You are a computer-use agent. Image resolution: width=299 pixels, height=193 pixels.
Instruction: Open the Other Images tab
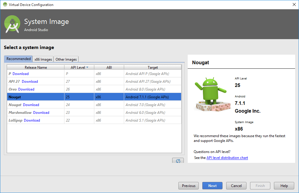(66, 59)
